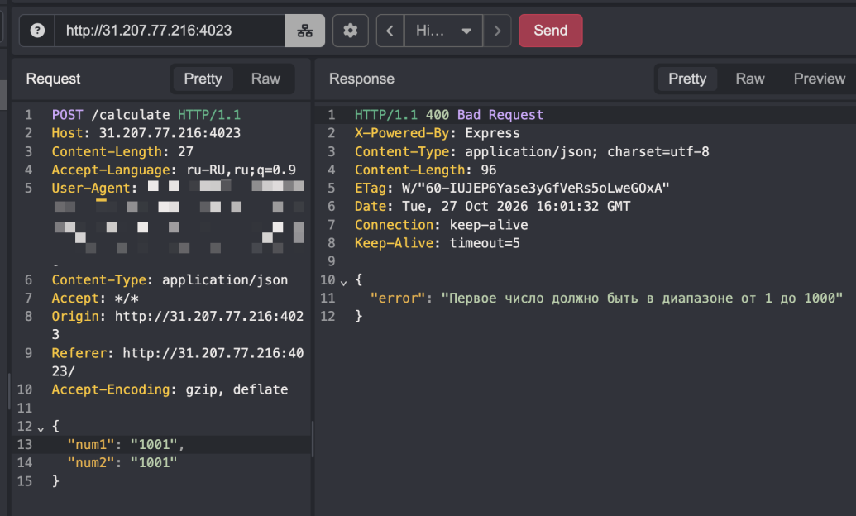
Task: Click the "X-Powered-By: Express" response header
Action: 438,133
